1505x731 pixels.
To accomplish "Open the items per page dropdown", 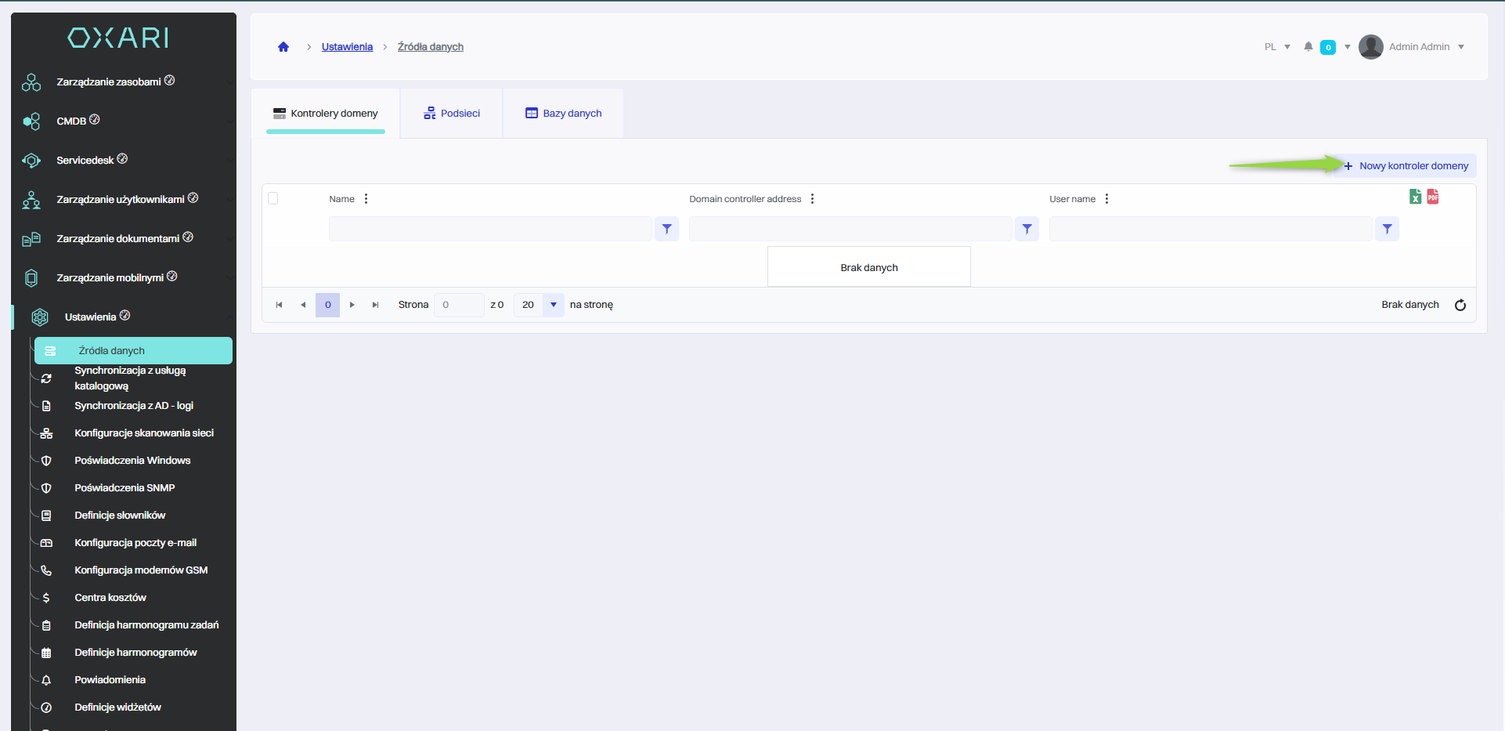I will 553,305.
